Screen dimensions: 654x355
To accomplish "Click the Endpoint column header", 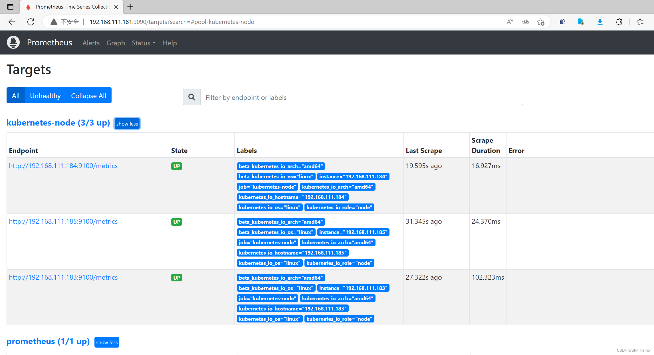I will click(23, 151).
